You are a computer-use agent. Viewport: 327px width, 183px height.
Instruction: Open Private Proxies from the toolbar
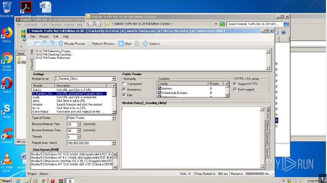[72, 43]
